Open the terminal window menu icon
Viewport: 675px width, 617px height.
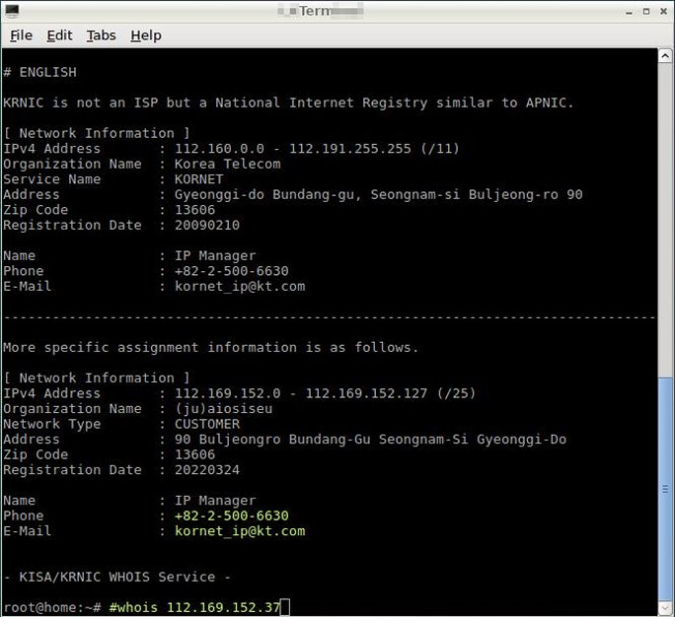12,10
